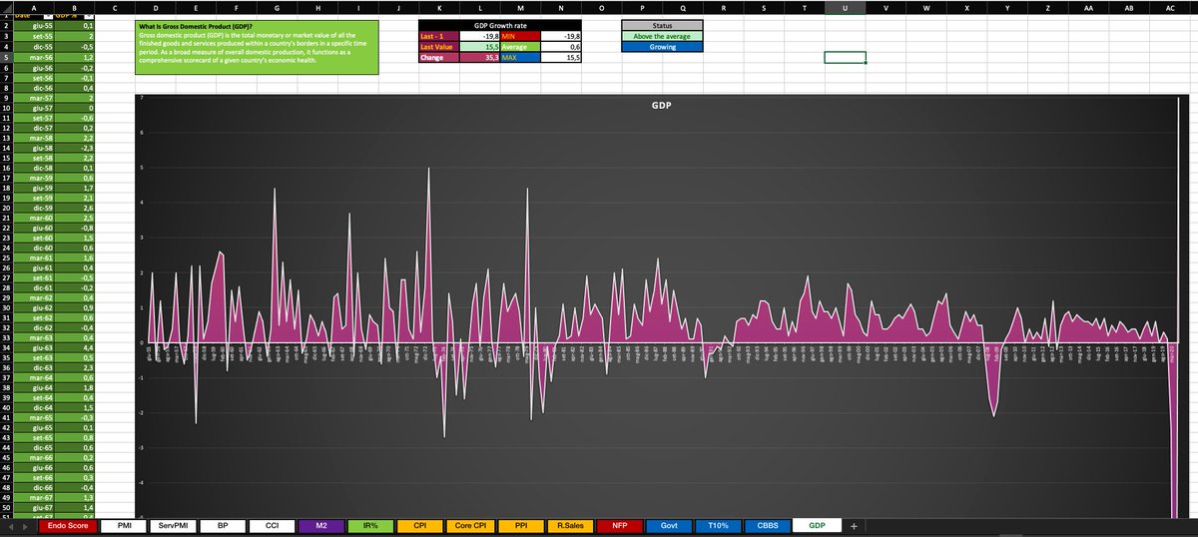This screenshot has width=1198, height=537.
Task: Click the 35,3 Change value cell
Action: [x=479, y=57]
